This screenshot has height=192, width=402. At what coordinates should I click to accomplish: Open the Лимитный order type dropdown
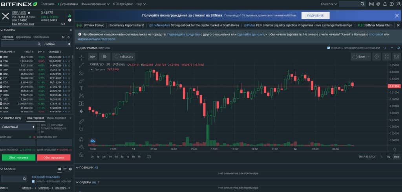point(18,127)
